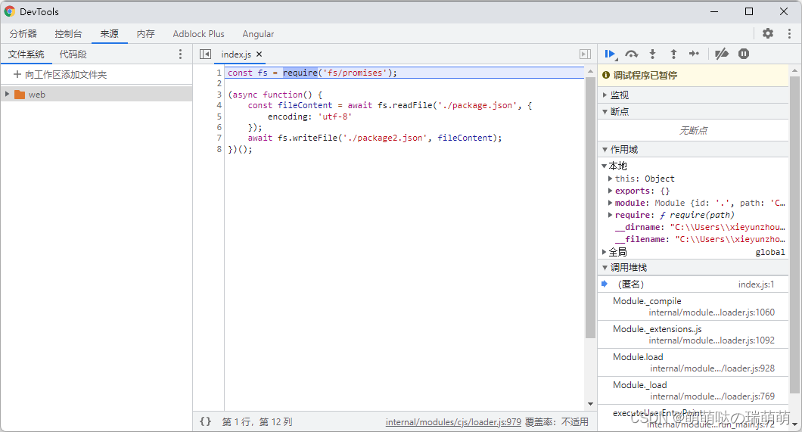Viewport: 802px width, 432px height.
Task: Switch to 控制台 tab
Action: coord(68,34)
